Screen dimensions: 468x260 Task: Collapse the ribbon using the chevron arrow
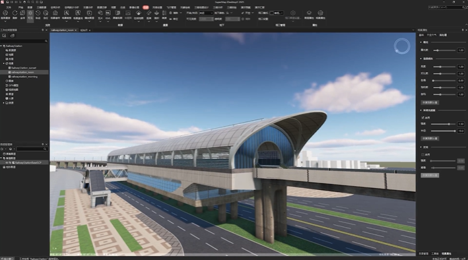(466, 25)
